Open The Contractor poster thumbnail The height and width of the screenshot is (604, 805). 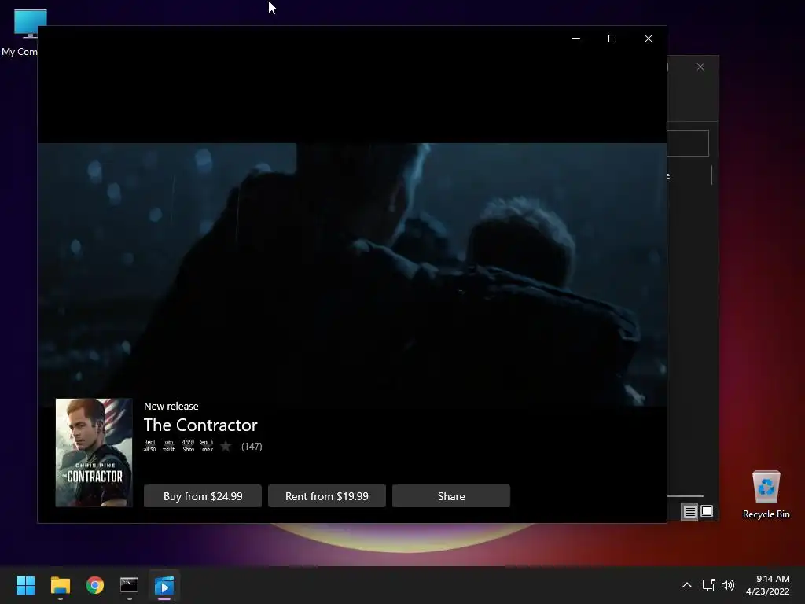(94, 452)
